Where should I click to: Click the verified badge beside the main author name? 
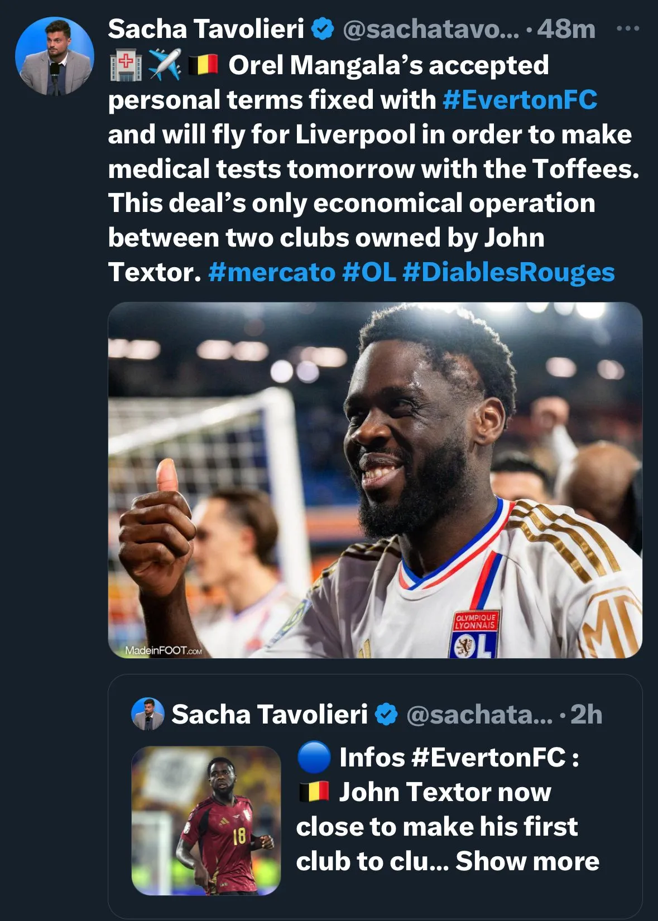(322, 29)
